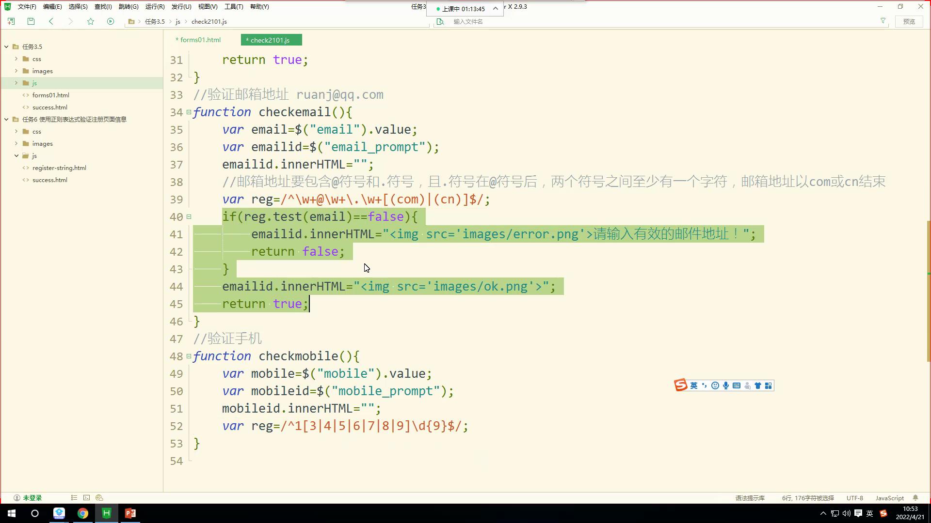Open the 工具(T) menu
931x523 pixels.
click(x=234, y=7)
